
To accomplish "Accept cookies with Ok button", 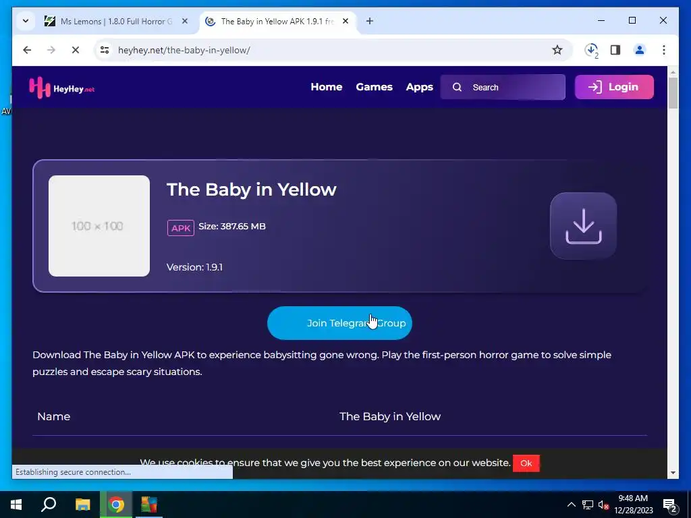I will tap(526, 463).
